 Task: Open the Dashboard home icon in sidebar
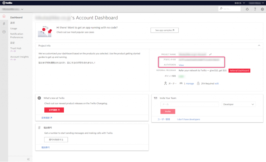tap(4, 16)
